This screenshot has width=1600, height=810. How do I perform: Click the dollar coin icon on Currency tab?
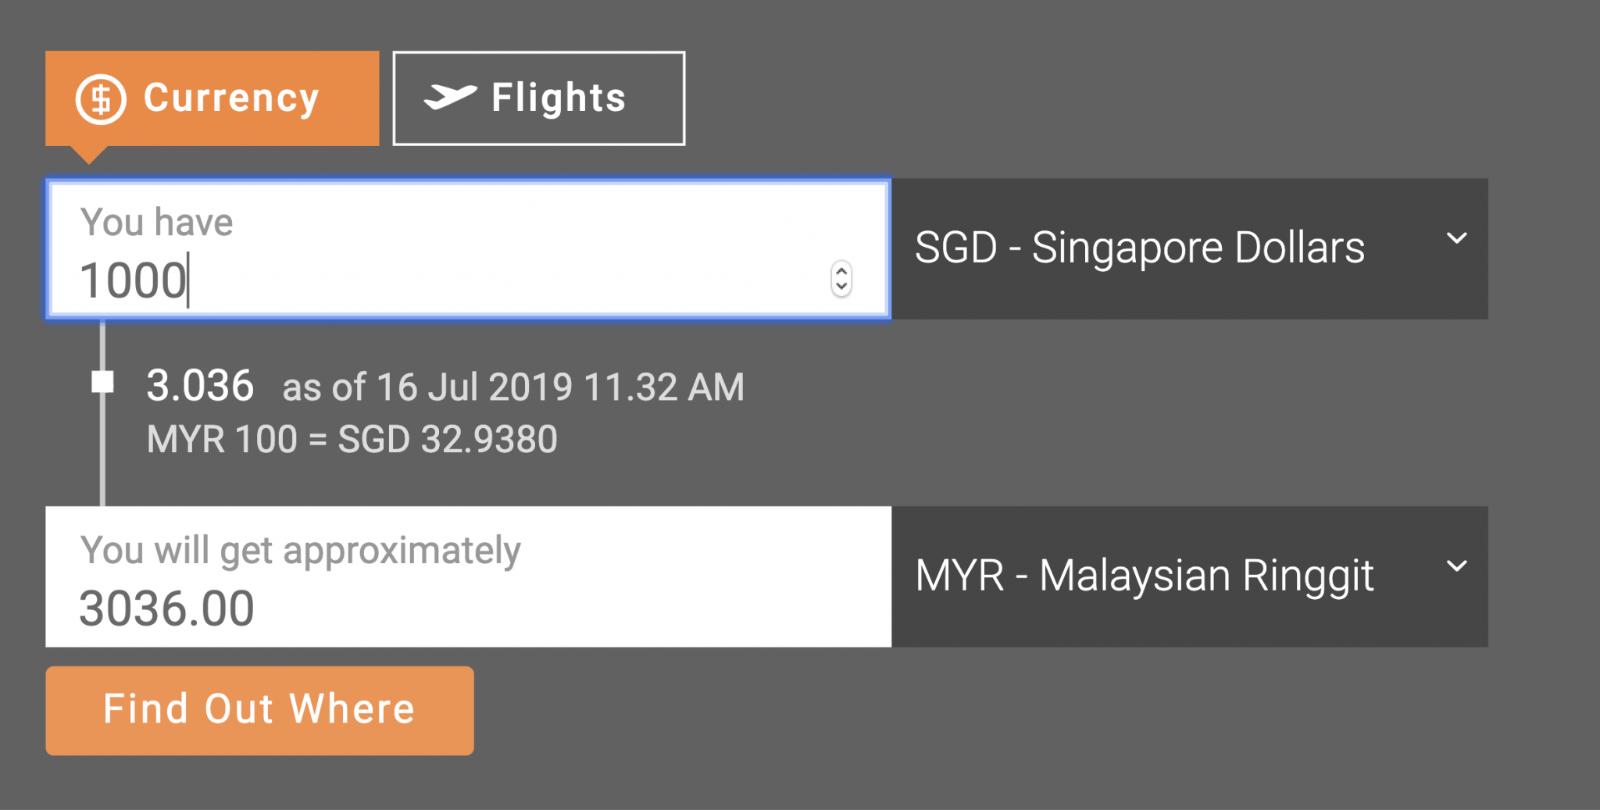pos(101,99)
